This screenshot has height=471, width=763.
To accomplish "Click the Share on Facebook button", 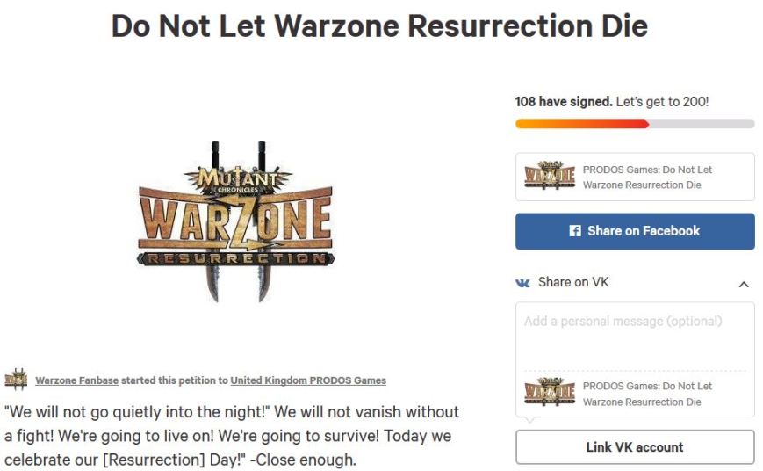I will point(635,231).
